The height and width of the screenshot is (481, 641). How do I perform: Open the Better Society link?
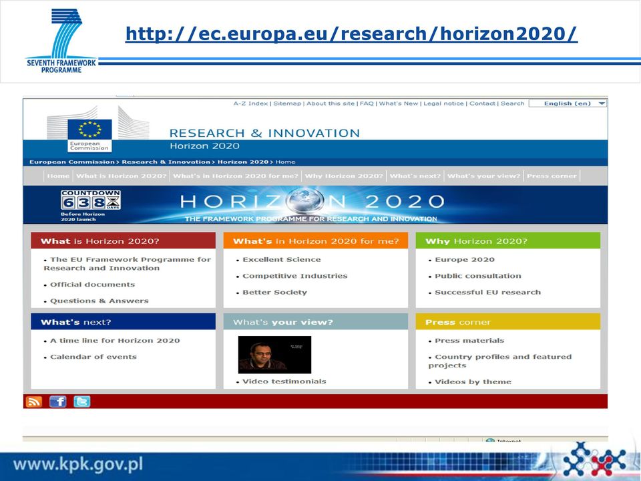pos(274,292)
